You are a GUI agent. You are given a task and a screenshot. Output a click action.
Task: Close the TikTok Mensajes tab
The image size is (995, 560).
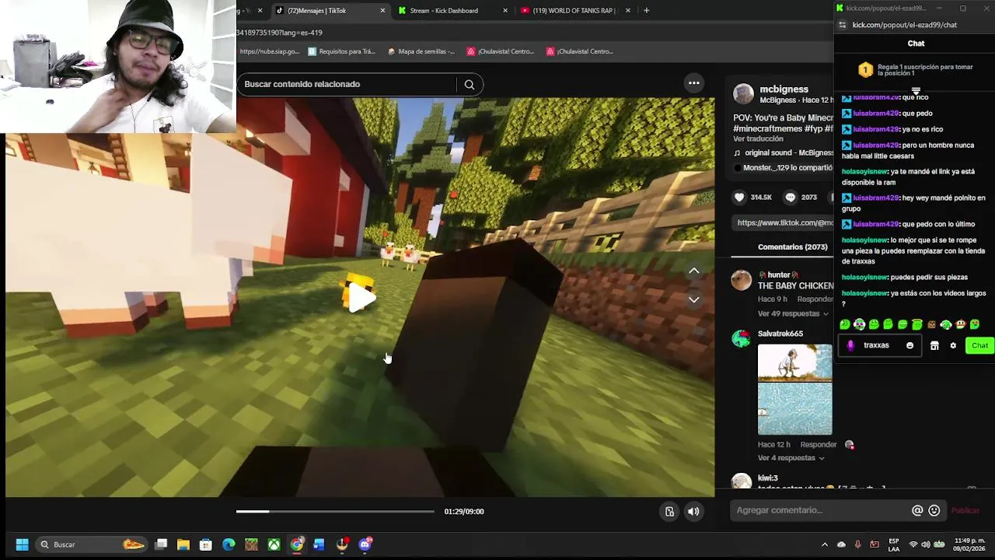click(x=382, y=11)
